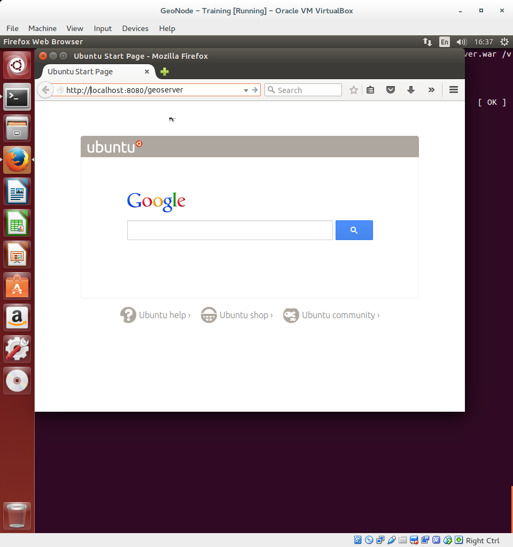Launch LibreOffice Impress from the dock

point(17,255)
